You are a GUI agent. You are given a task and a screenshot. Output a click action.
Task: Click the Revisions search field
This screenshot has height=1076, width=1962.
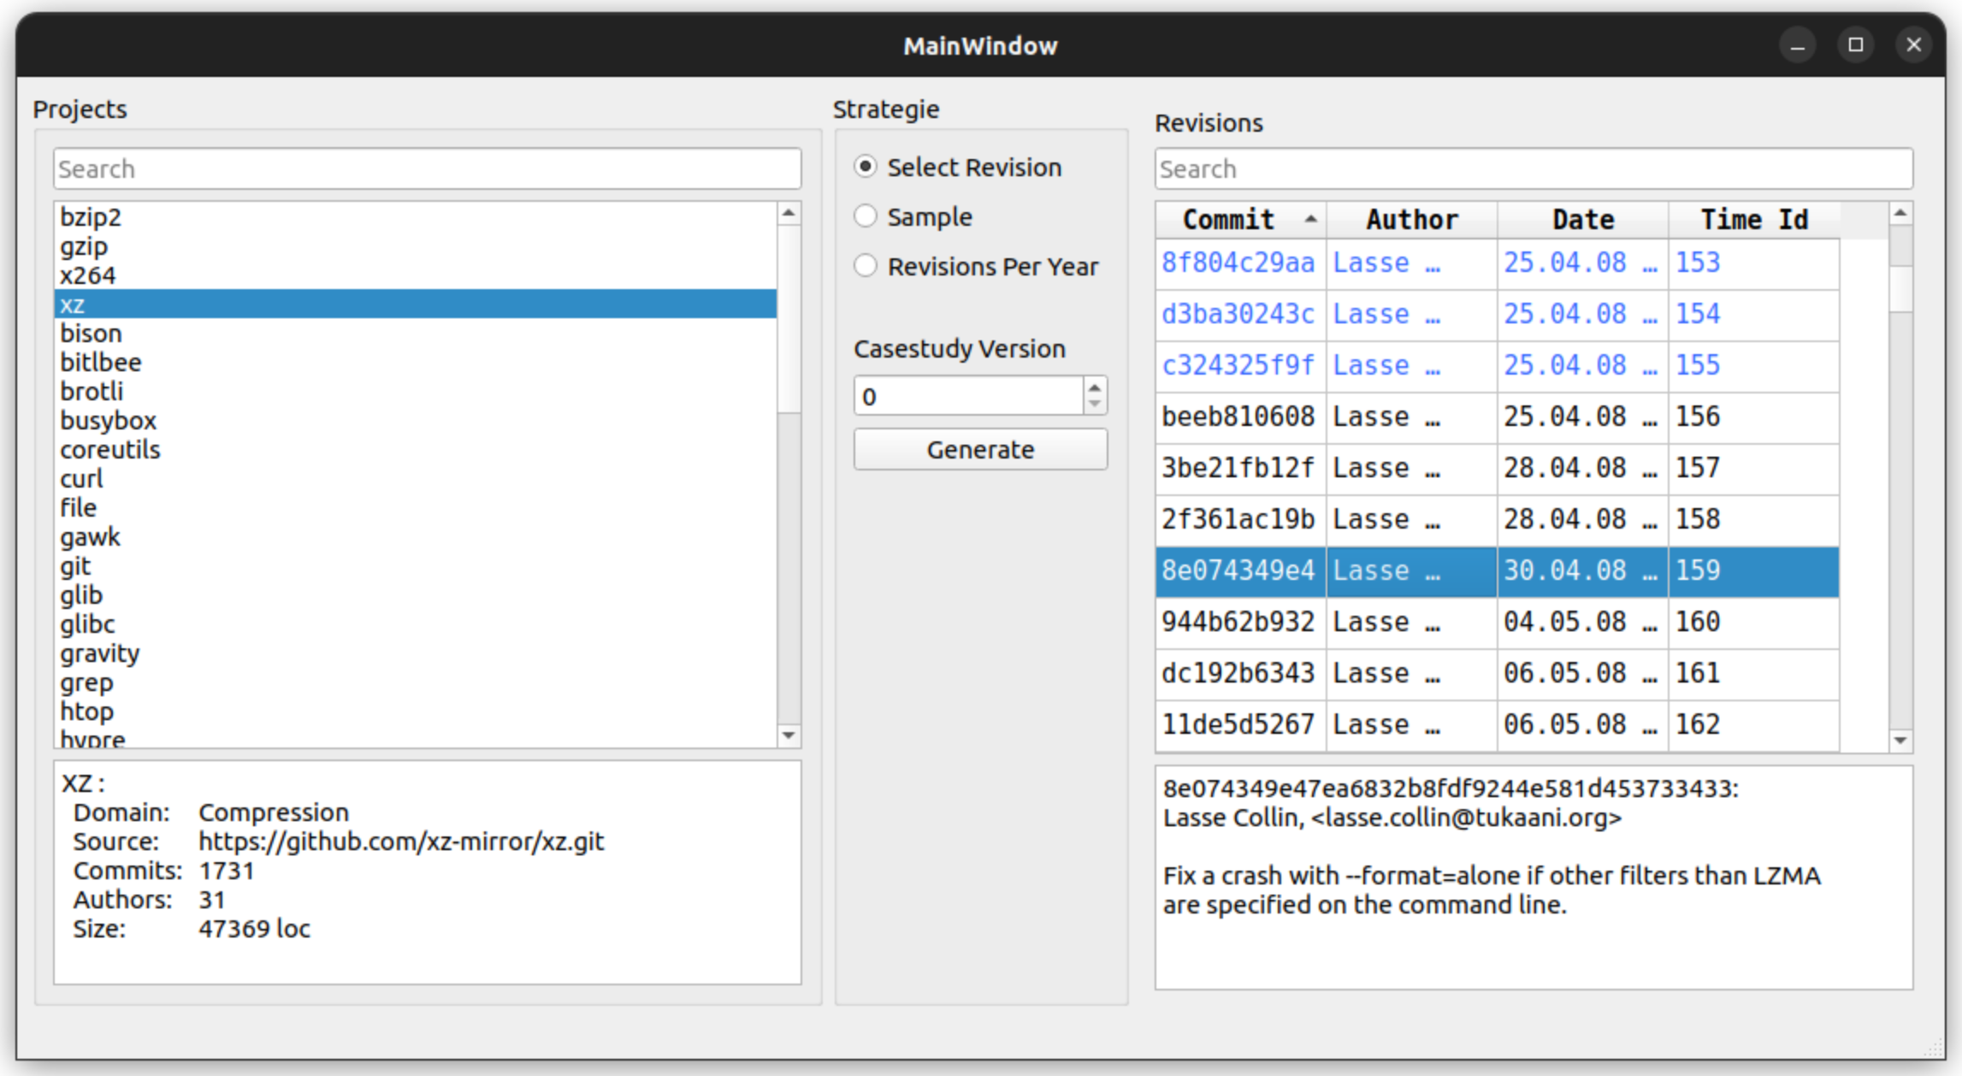tap(1534, 168)
